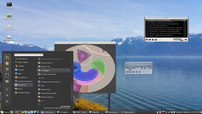202x114 pixels.
Task: Select the Параметры category
Action: point(23,85)
